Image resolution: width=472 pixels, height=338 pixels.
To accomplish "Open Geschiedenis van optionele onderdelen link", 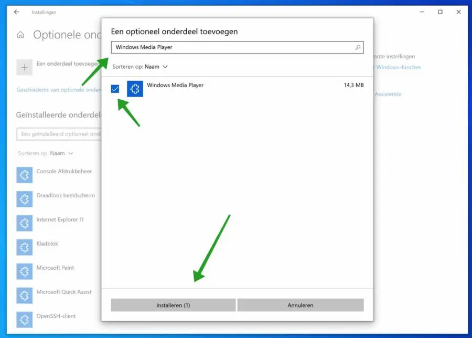I will click(x=59, y=90).
